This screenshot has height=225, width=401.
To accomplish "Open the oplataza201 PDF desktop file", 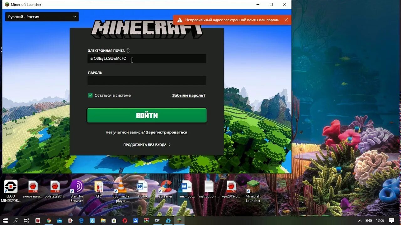I will click(55, 189).
